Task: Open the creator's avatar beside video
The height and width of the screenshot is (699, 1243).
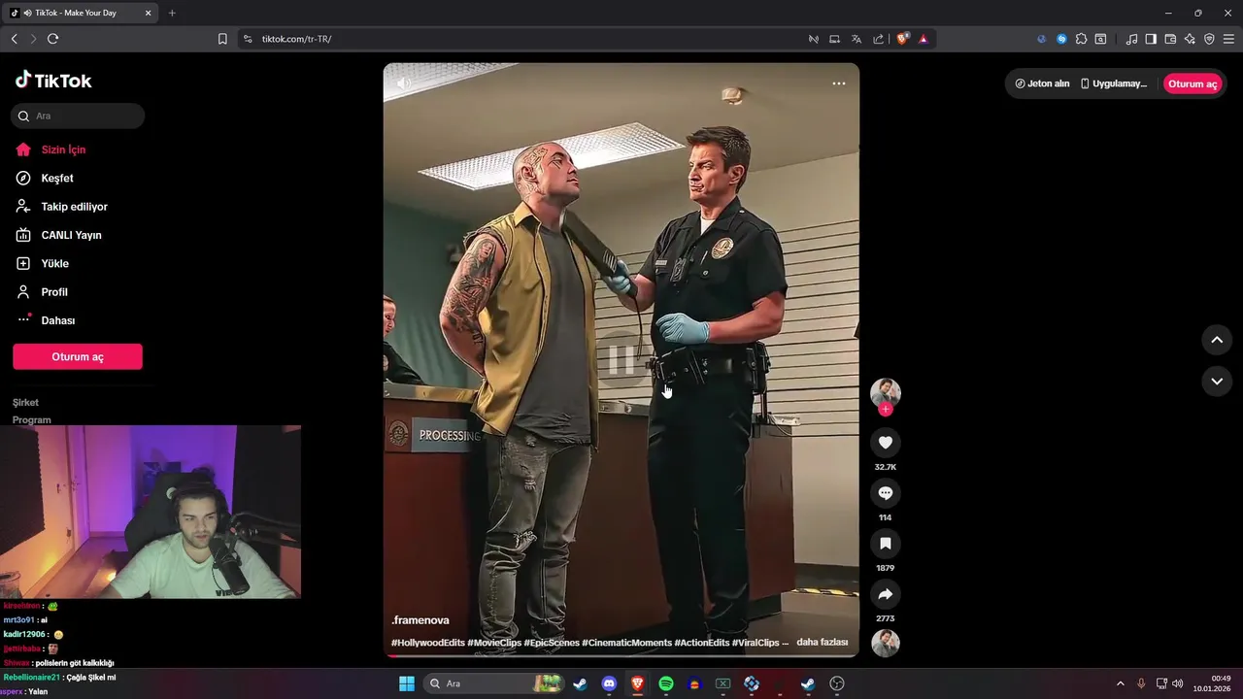Action: (886, 393)
